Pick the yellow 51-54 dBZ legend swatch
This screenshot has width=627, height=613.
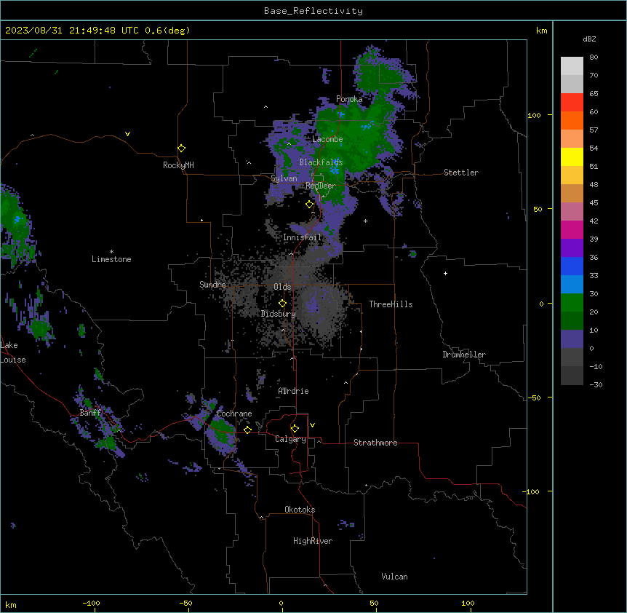(x=572, y=157)
